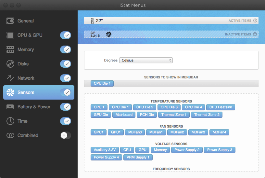Choose the MBFan2 fan sensor
265x178 pixels.
pos(177,132)
